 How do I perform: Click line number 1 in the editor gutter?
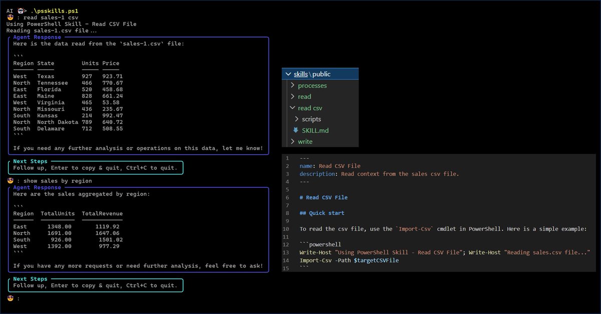pyautogui.click(x=288, y=158)
